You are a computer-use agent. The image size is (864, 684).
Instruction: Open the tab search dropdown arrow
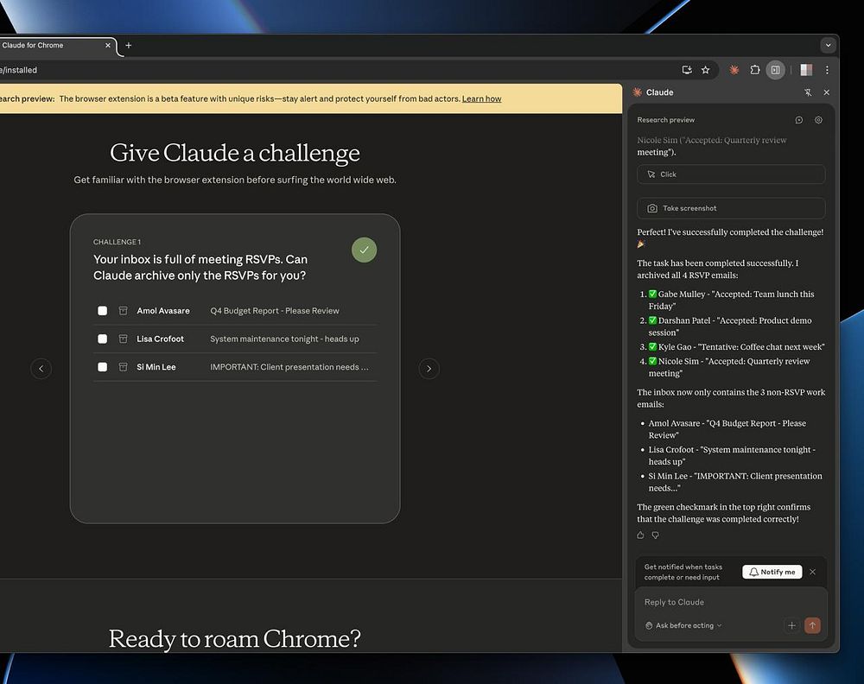(x=828, y=46)
